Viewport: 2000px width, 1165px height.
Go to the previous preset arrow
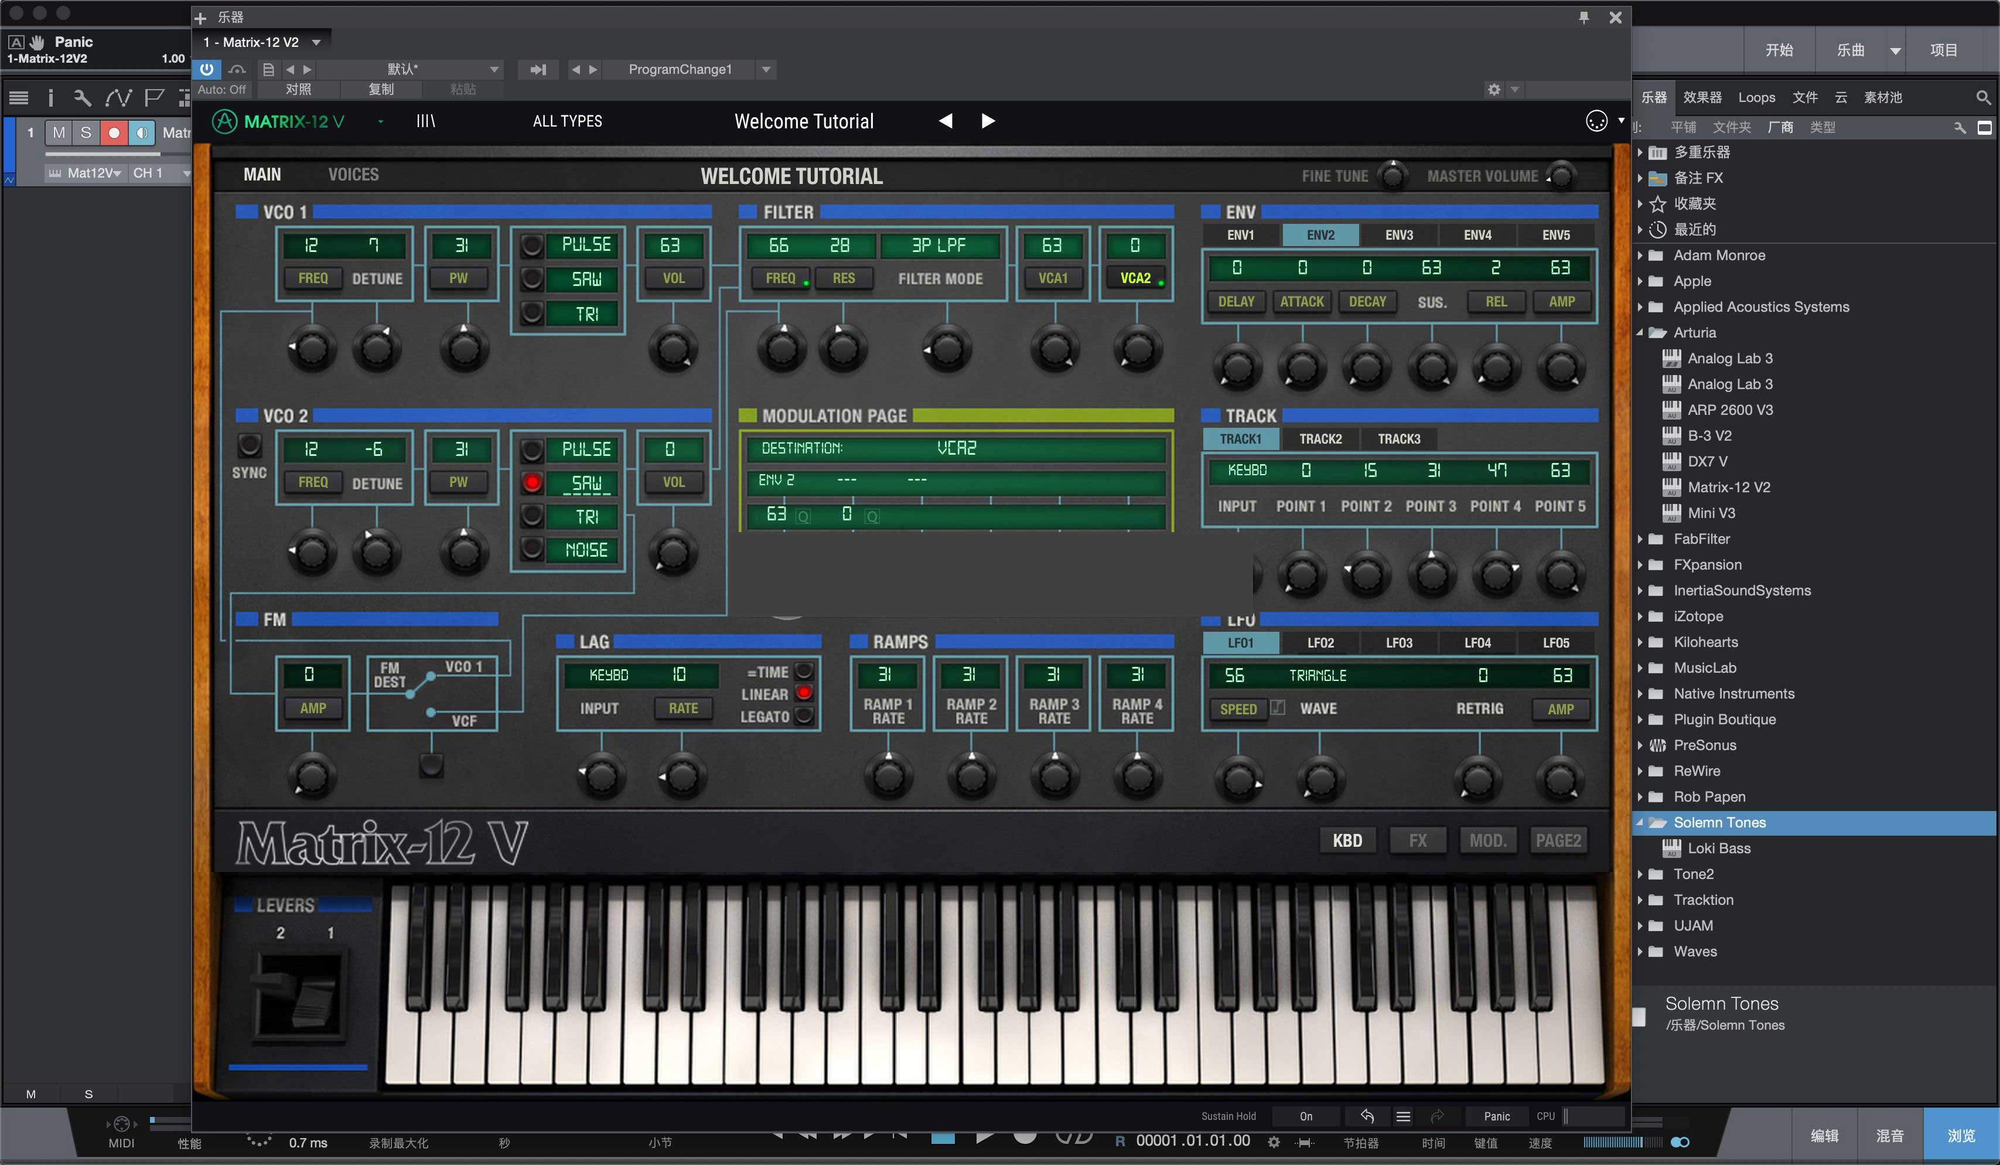[946, 121]
